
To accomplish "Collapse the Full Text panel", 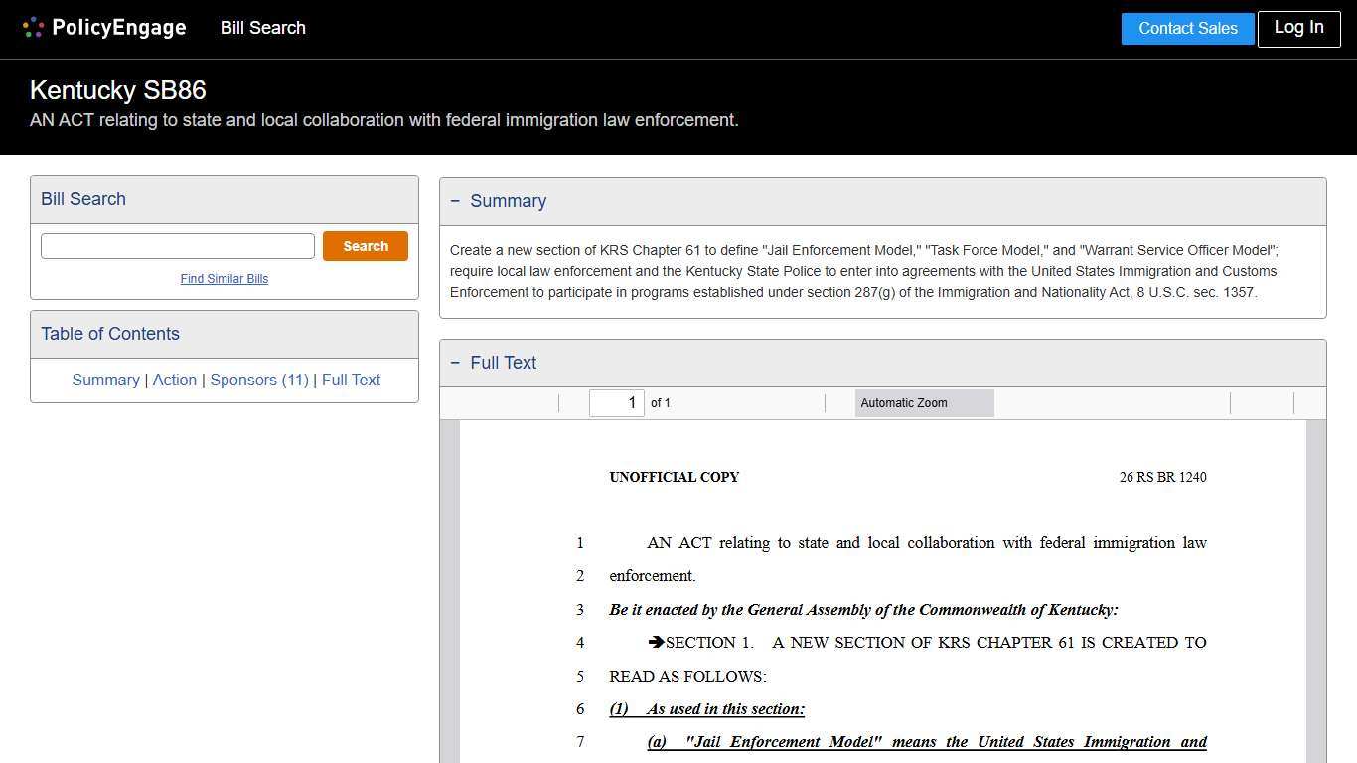I will click(x=455, y=362).
